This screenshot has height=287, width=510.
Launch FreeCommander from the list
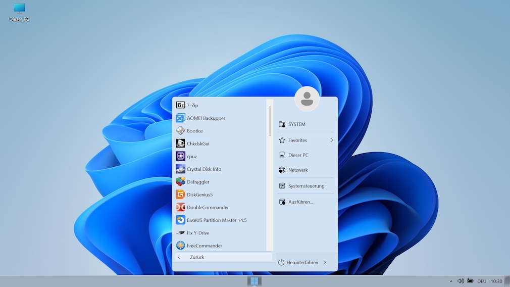(x=181, y=246)
